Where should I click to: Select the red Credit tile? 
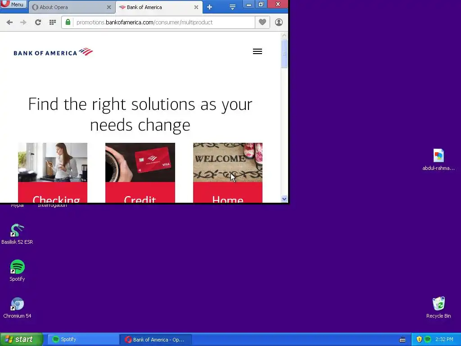click(x=140, y=192)
